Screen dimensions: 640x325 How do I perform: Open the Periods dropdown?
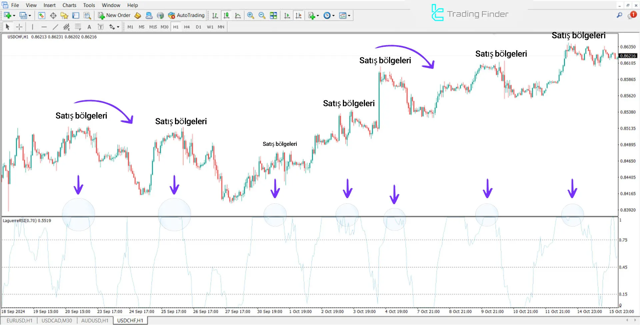(x=328, y=15)
